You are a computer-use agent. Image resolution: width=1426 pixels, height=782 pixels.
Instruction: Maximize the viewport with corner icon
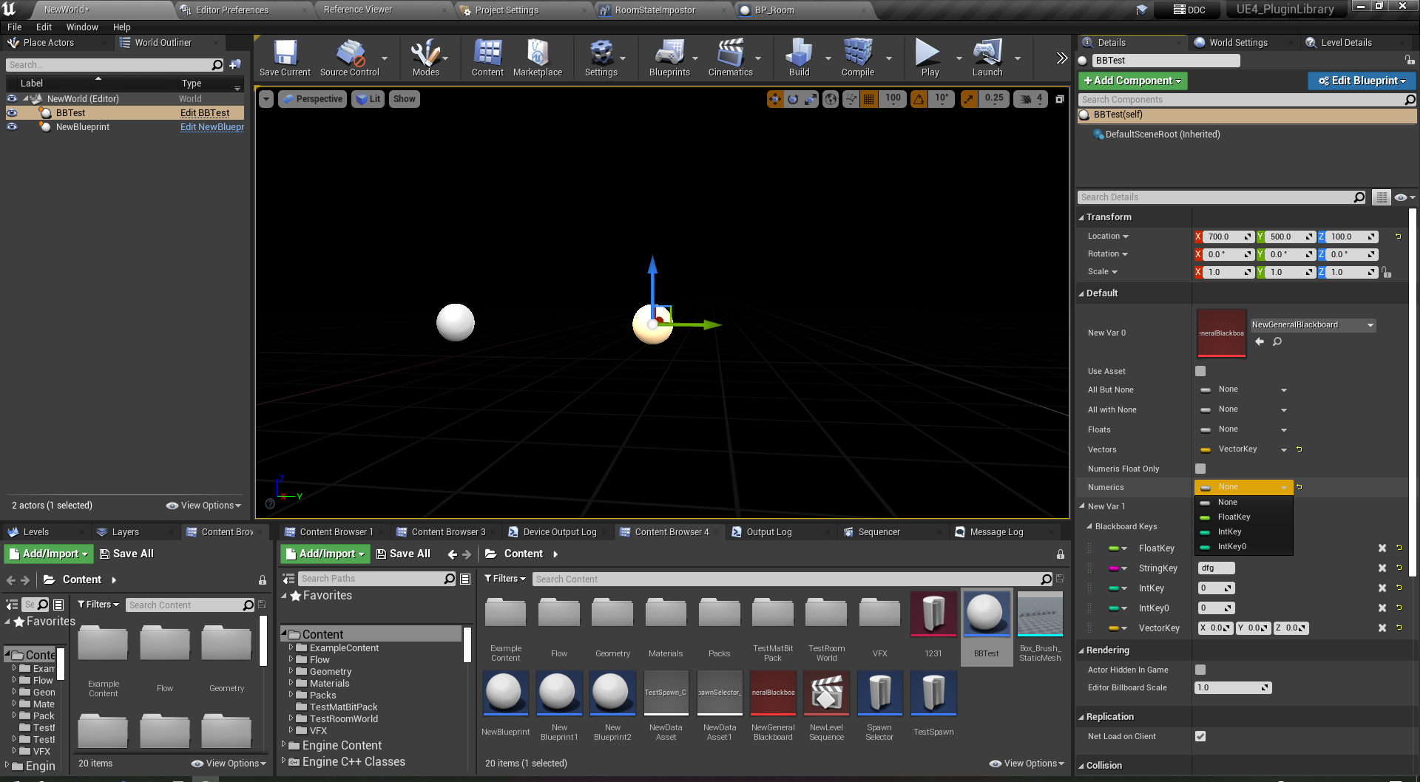[x=1060, y=98]
